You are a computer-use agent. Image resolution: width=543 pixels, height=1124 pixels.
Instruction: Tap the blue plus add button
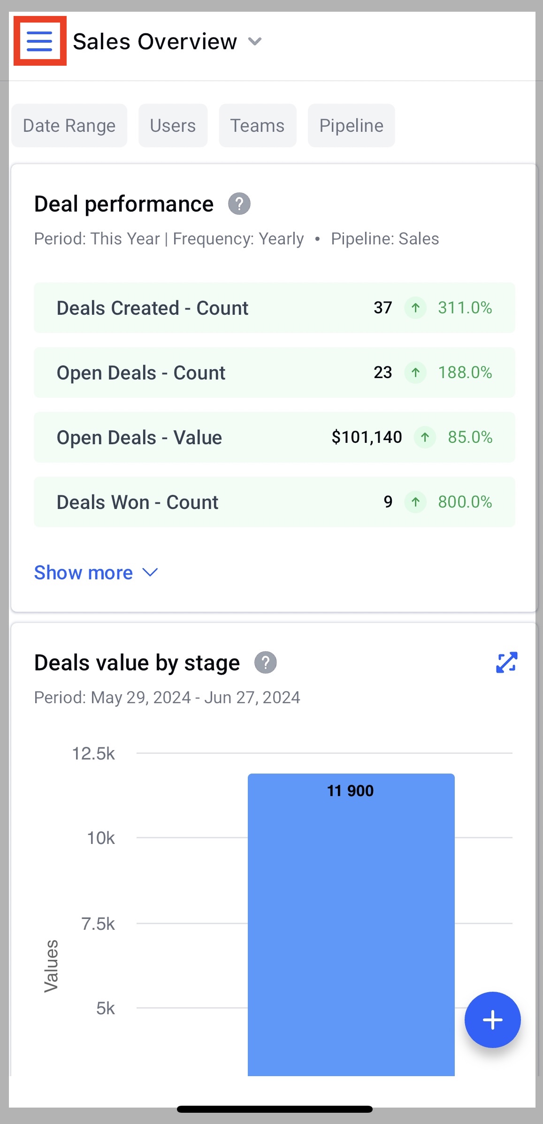coord(492,1019)
